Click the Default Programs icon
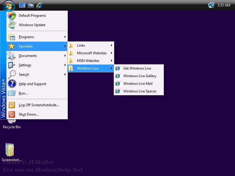Screen dimensions: 235x176 [12, 16]
